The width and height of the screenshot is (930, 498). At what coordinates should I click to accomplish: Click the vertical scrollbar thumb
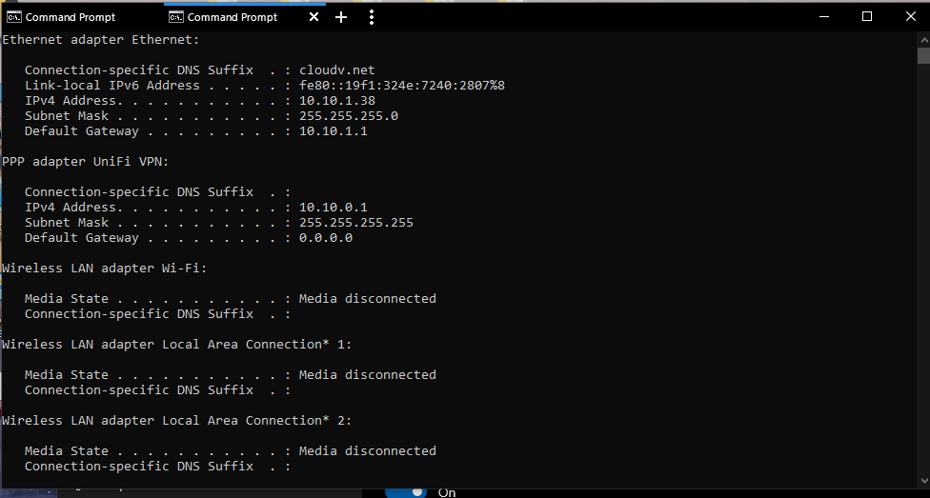click(923, 56)
